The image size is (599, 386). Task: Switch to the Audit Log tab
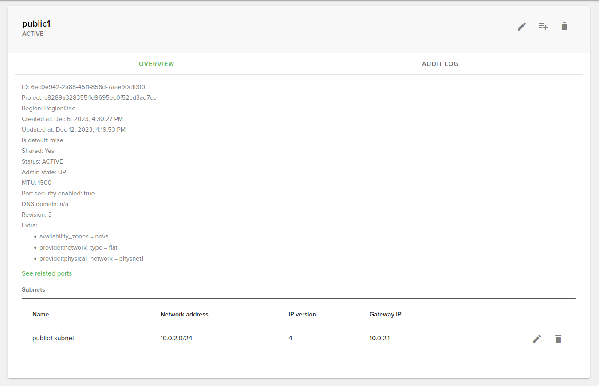pos(440,64)
